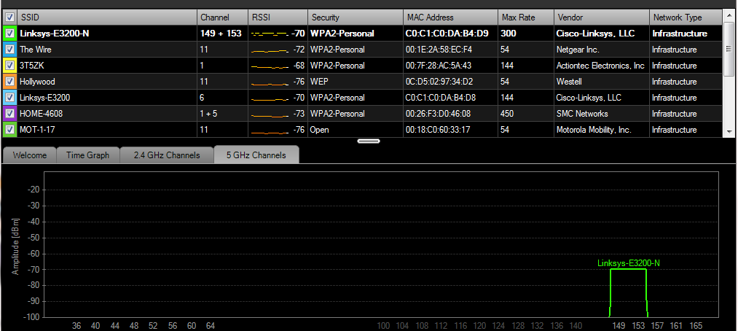
Task: Select the 3T5ZK SSID cell
Action: (x=107, y=66)
